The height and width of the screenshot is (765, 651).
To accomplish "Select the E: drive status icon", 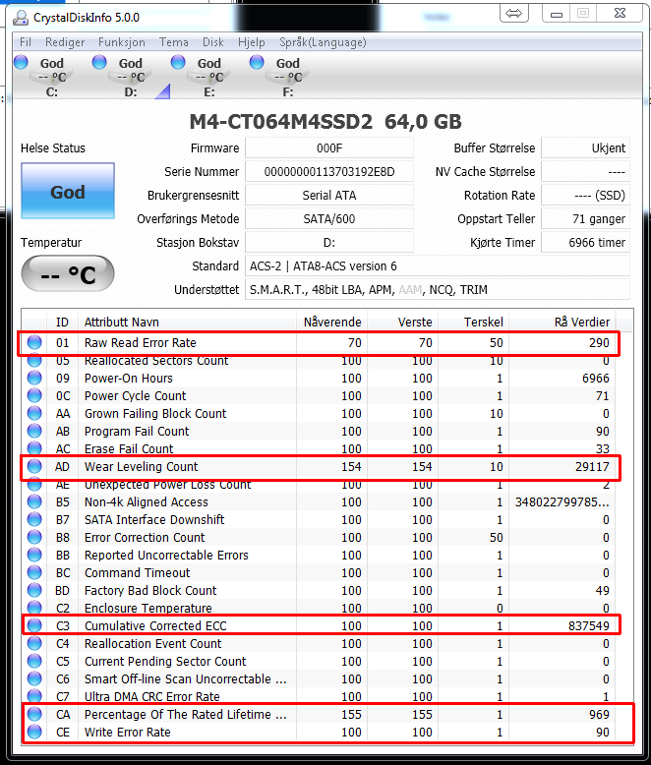I will pyautogui.click(x=178, y=63).
